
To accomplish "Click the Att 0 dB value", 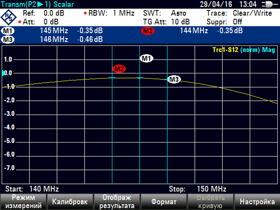I will point(51,22).
